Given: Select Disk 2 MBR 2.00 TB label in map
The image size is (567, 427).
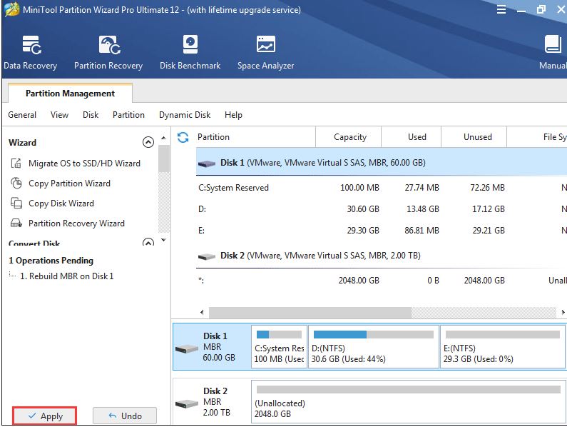Looking at the screenshot, I should [217, 401].
